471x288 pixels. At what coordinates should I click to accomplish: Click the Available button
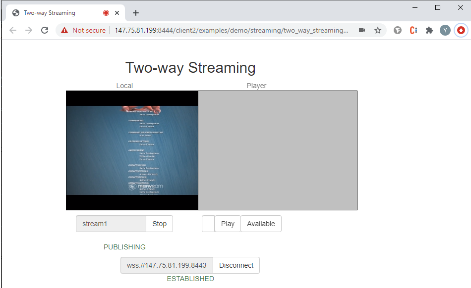[x=261, y=224]
